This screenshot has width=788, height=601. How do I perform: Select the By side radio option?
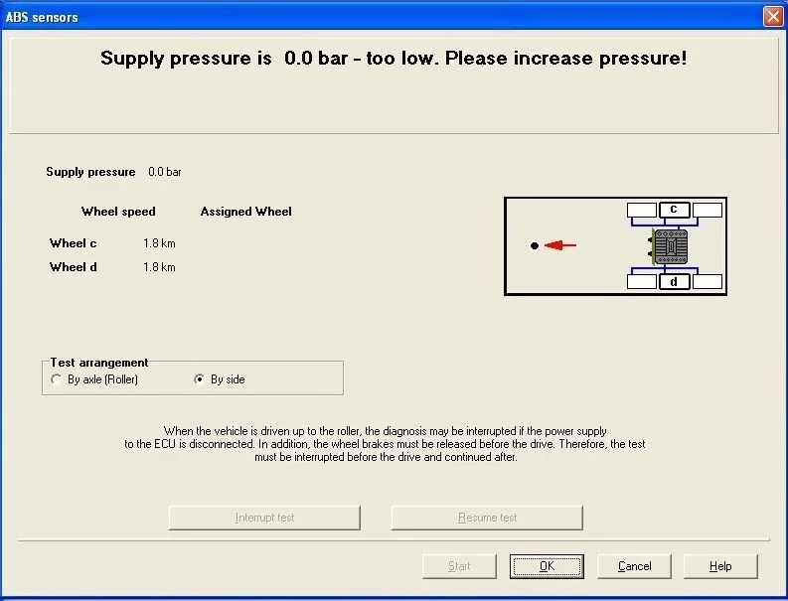(220, 379)
